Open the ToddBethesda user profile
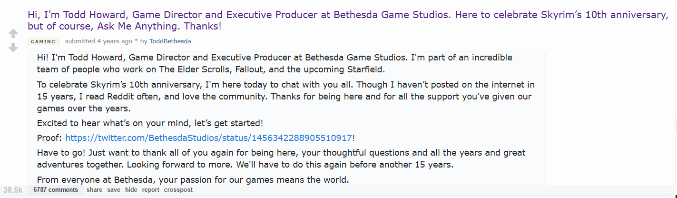 pyautogui.click(x=170, y=41)
